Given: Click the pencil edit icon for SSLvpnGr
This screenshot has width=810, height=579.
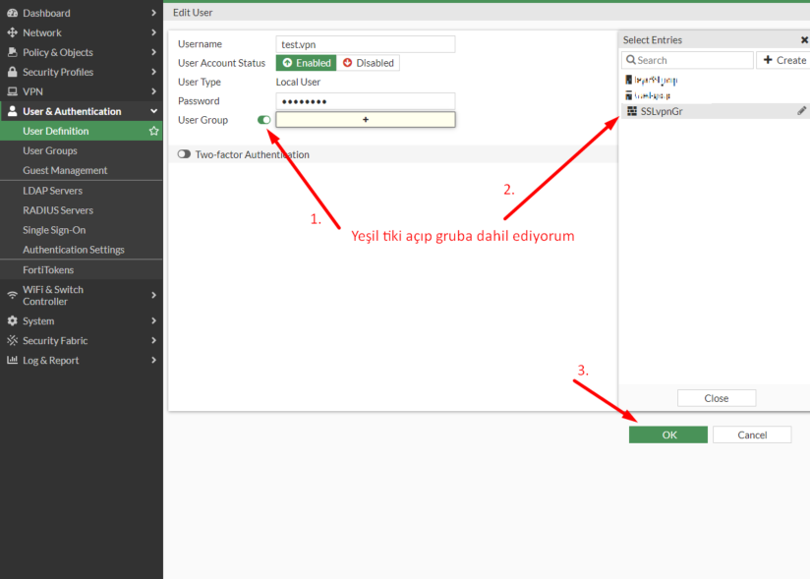Looking at the screenshot, I should [801, 111].
